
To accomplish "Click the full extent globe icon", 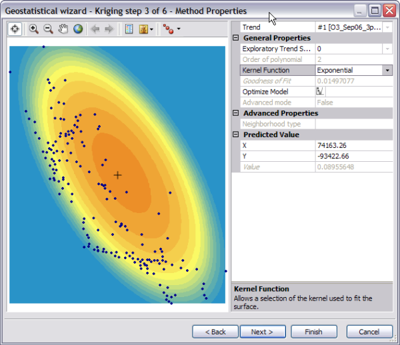I will [x=78, y=29].
